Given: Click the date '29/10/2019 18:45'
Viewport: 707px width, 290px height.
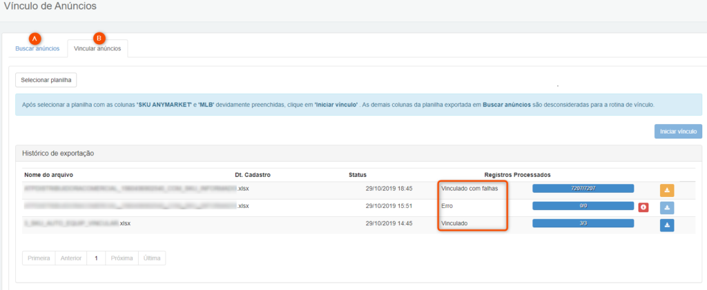Looking at the screenshot, I should tap(389, 188).
